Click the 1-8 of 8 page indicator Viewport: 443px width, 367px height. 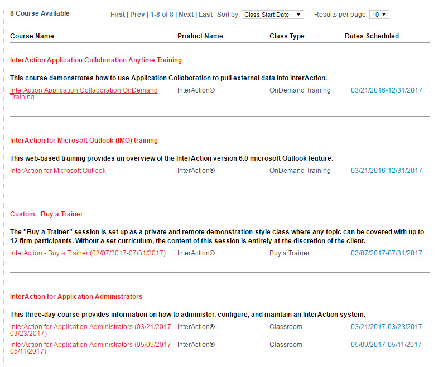pos(162,15)
